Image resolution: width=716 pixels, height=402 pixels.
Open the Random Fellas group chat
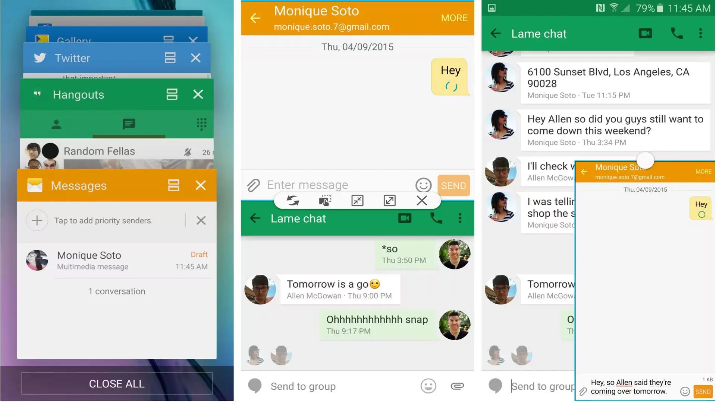tap(100, 151)
